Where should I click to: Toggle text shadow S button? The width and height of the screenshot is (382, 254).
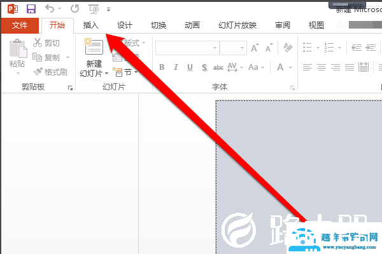(204, 67)
